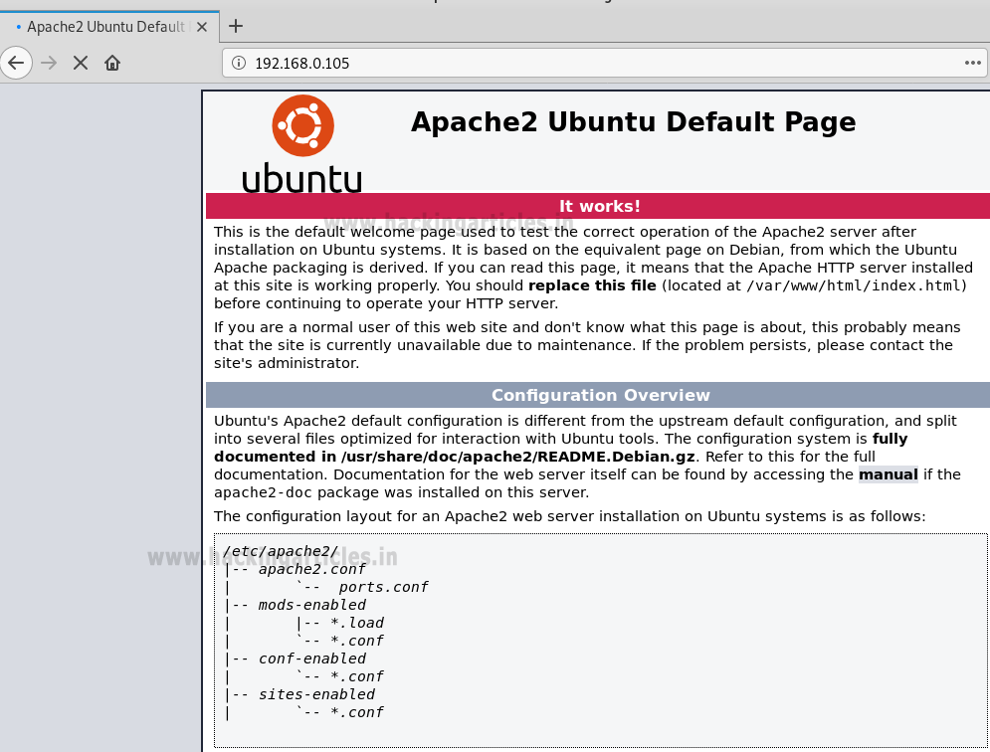Open the manual documentation link
Screen dimensions: 990x752
click(889, 474)
